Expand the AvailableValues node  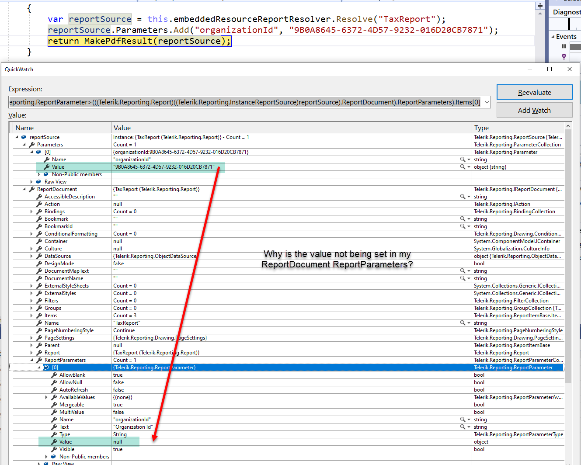pos(46,397)
